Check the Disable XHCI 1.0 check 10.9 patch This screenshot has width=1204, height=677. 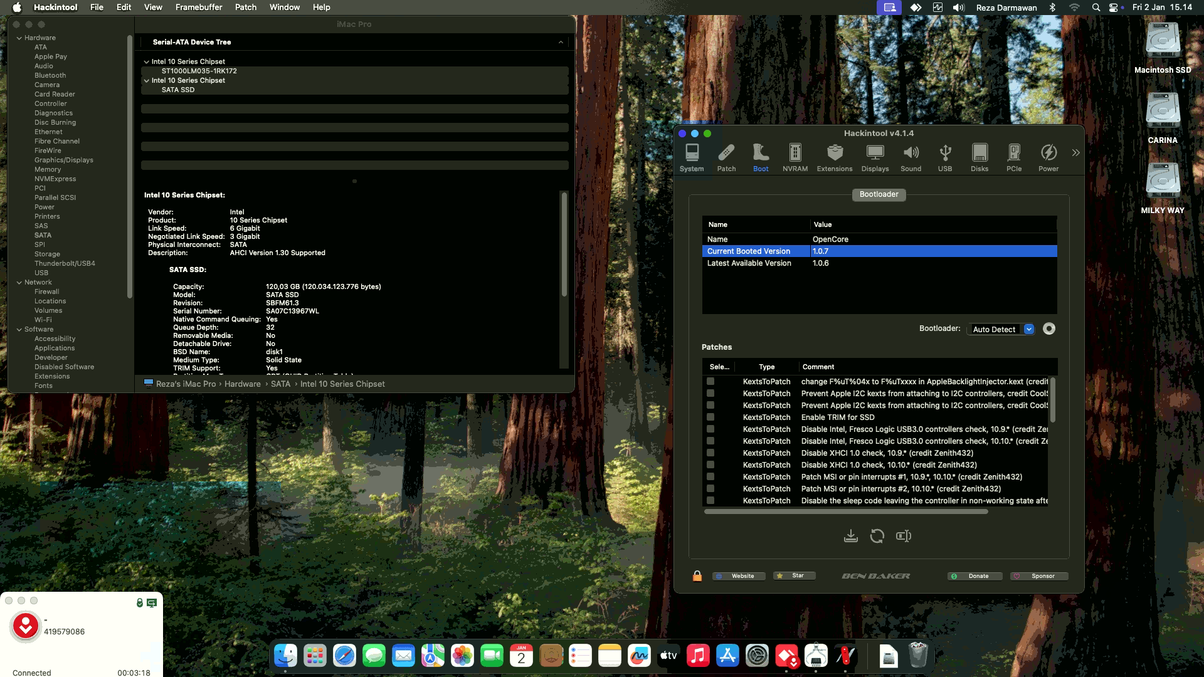[x=710, y=453]
